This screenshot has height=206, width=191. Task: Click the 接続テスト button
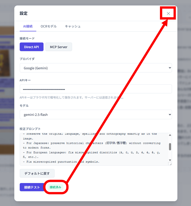[x=32, y=187]
